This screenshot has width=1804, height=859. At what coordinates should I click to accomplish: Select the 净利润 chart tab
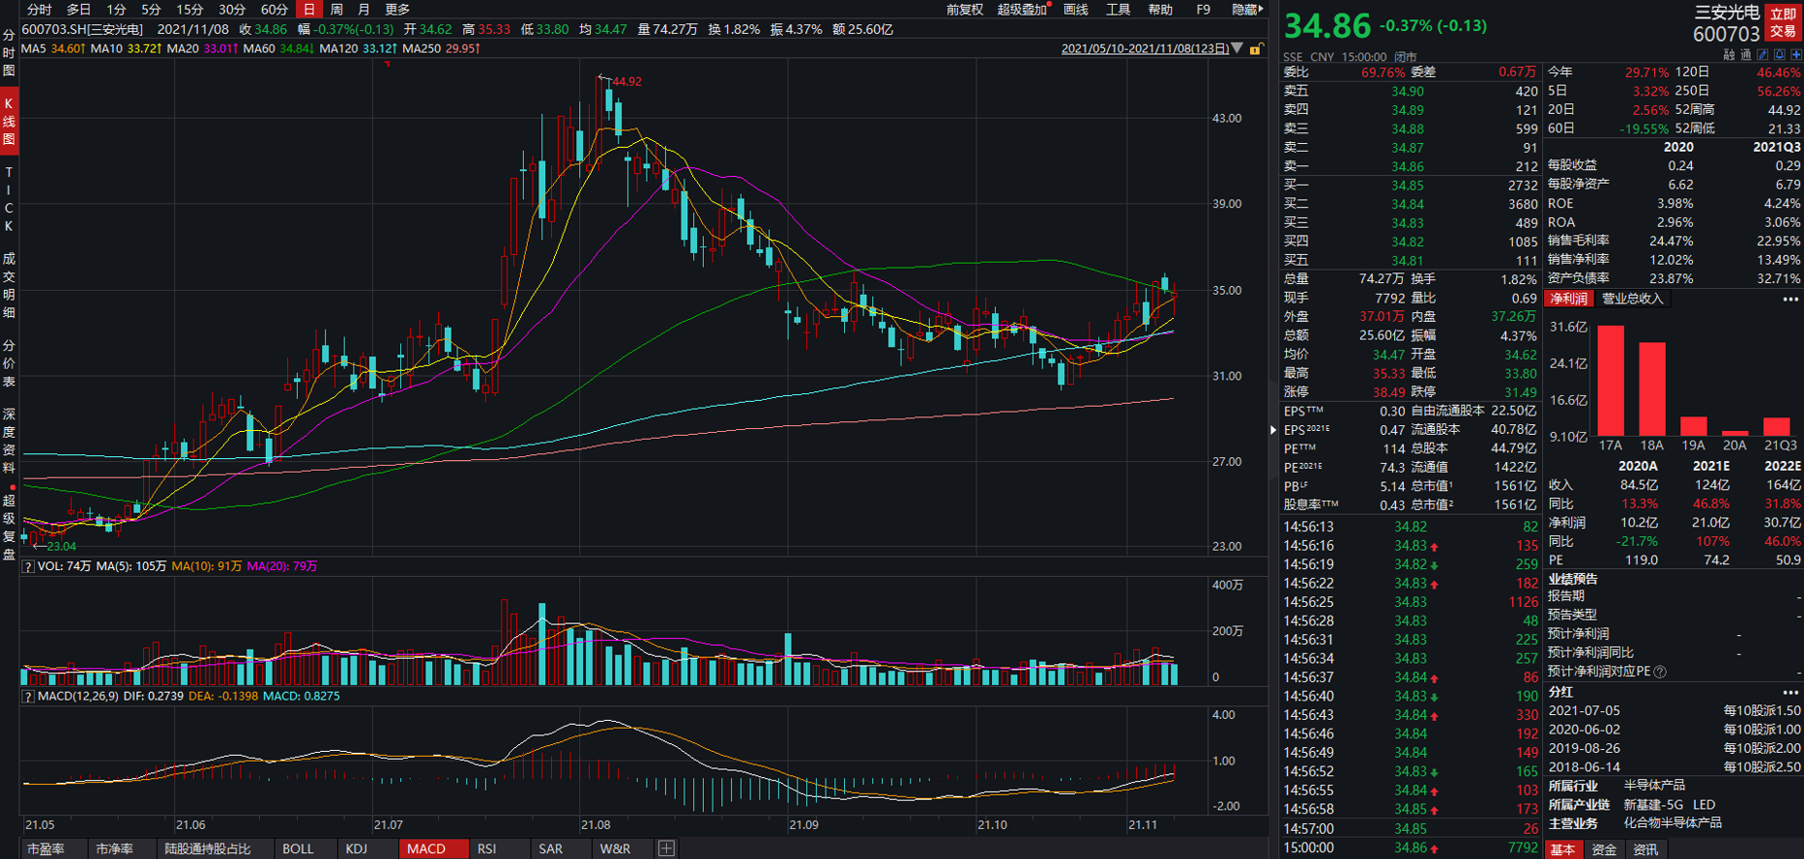click(x=1568, y=299)
